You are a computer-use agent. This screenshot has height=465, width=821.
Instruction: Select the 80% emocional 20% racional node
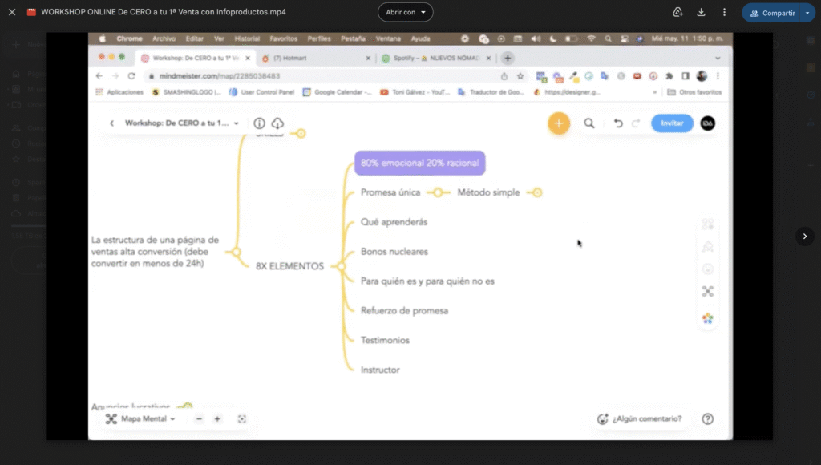[x=419, y=163]
